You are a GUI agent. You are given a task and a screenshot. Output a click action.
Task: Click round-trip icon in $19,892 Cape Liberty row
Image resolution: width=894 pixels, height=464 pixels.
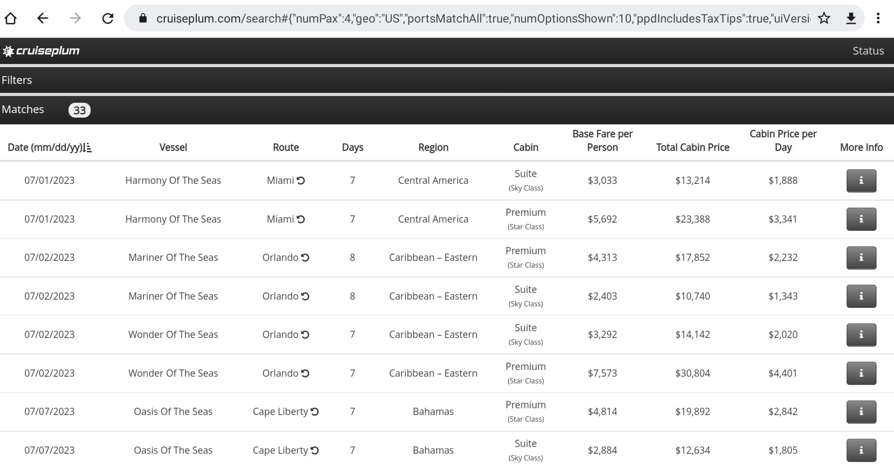pos(315,412)
